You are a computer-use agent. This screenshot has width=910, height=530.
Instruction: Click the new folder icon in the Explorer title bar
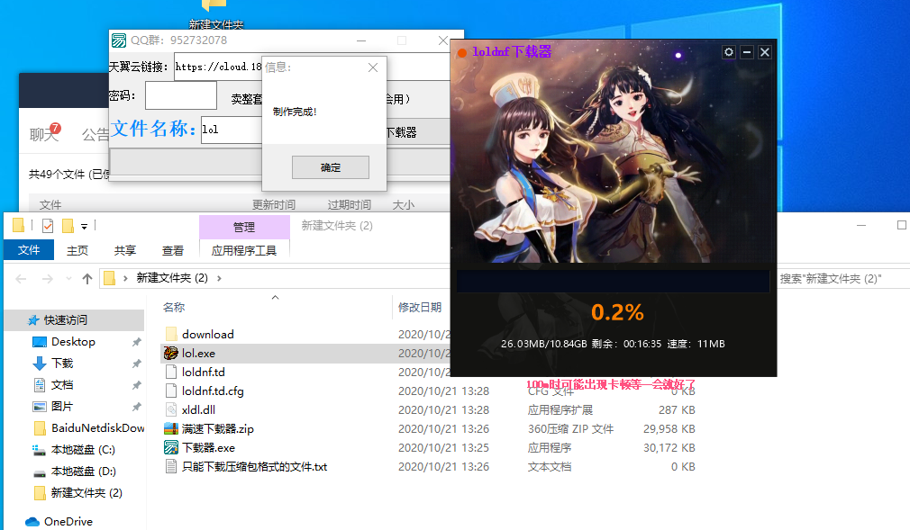(68, 225)
